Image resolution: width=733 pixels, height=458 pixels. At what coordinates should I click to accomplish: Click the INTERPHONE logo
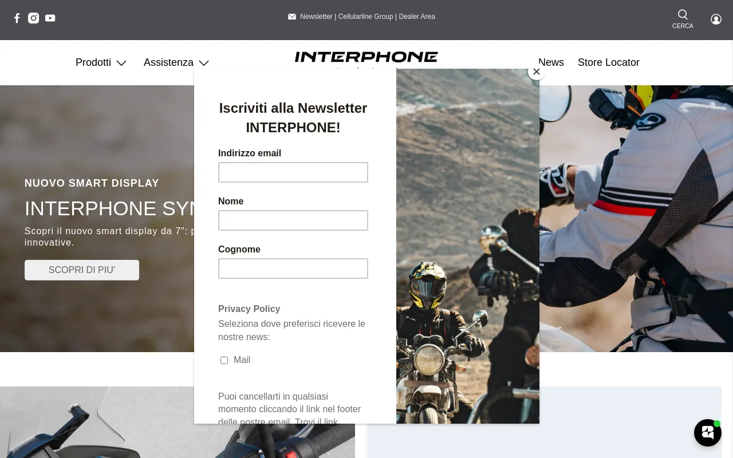[366, 57]
